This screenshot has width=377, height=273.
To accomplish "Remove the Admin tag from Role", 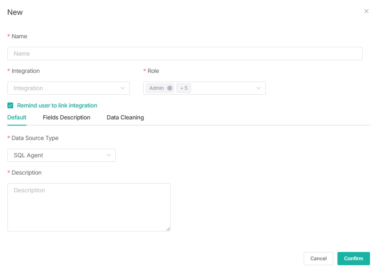I will 170,88.
